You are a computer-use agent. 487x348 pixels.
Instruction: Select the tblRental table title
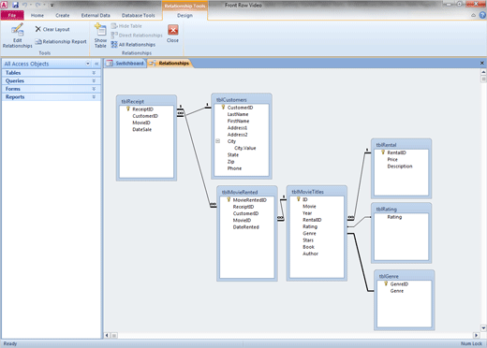386,145
